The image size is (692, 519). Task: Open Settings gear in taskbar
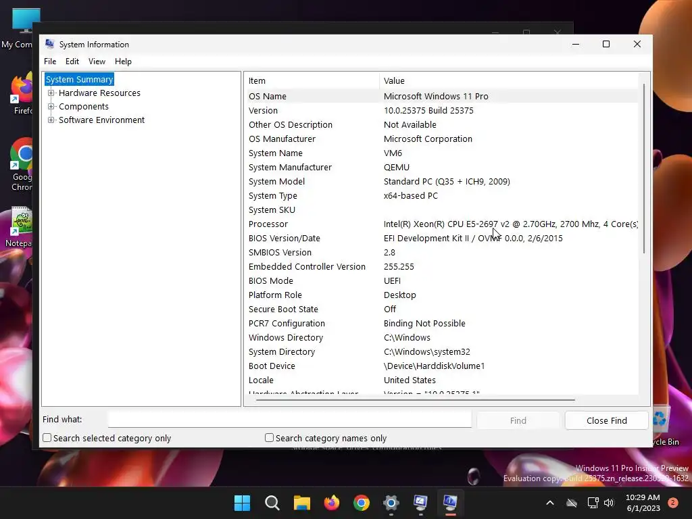[x=391, y=503]
